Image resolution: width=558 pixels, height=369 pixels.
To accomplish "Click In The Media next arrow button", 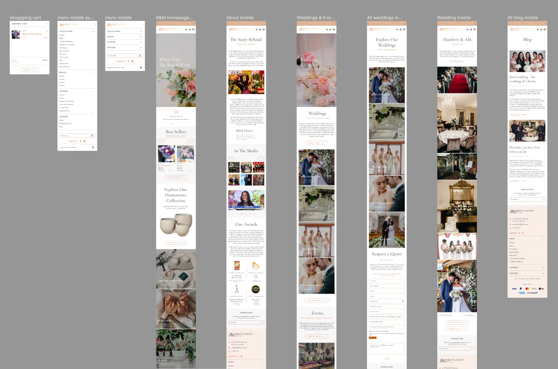I will (x=261, y=159).
